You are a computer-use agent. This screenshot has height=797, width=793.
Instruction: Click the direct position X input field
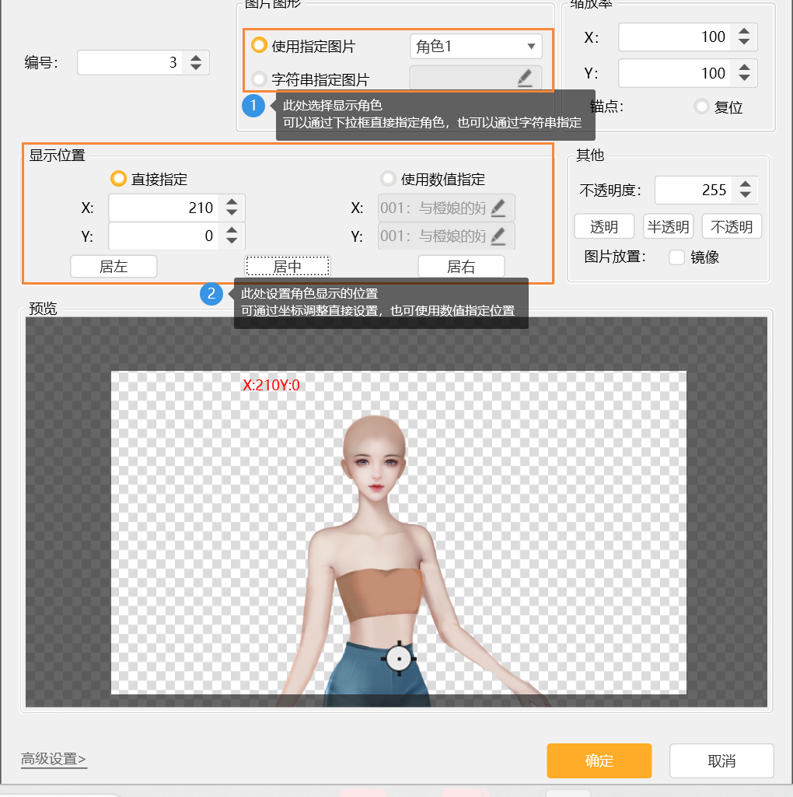(x=163, y=208)
